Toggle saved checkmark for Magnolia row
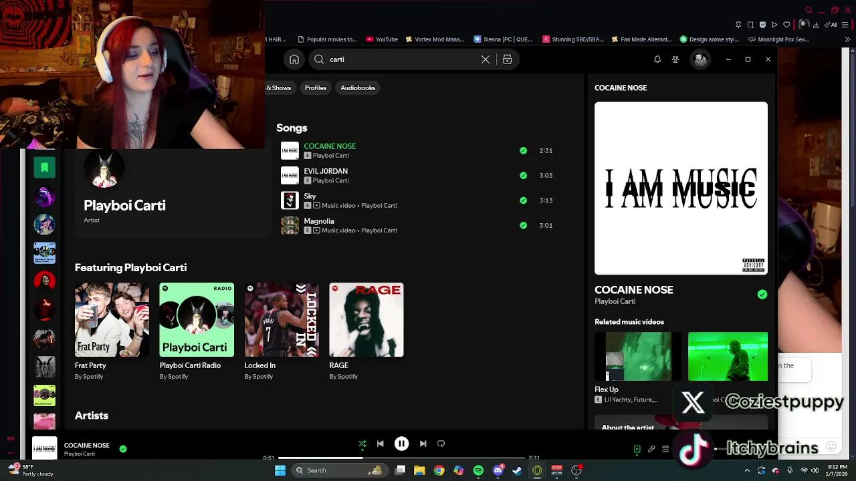The height and width of the screenshot is (481, 856). click(523, 225)
